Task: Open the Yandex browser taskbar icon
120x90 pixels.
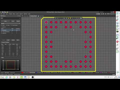Action: click(18, 77)
